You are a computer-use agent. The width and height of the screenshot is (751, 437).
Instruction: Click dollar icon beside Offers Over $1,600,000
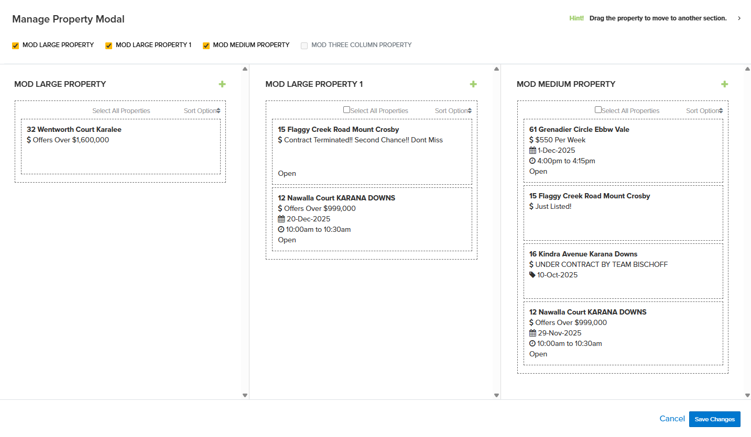(29, 140)
